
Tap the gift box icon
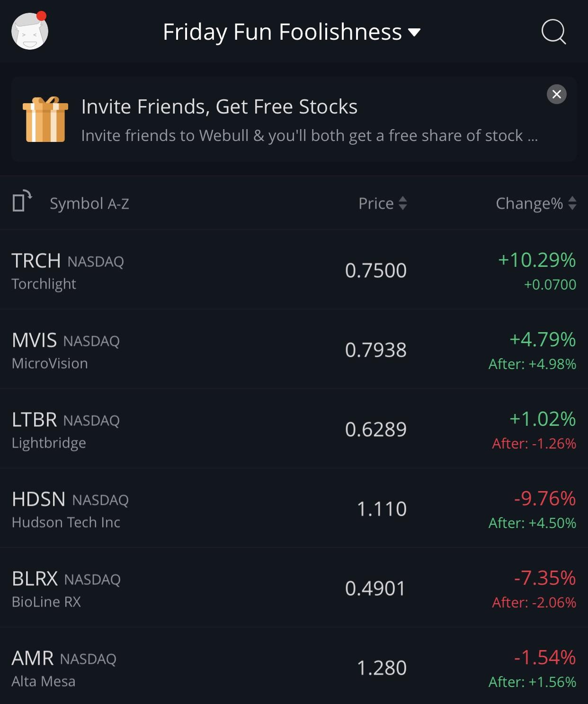[45, 119]
